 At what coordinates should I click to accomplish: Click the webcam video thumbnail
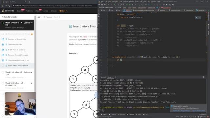coord(20,104)
